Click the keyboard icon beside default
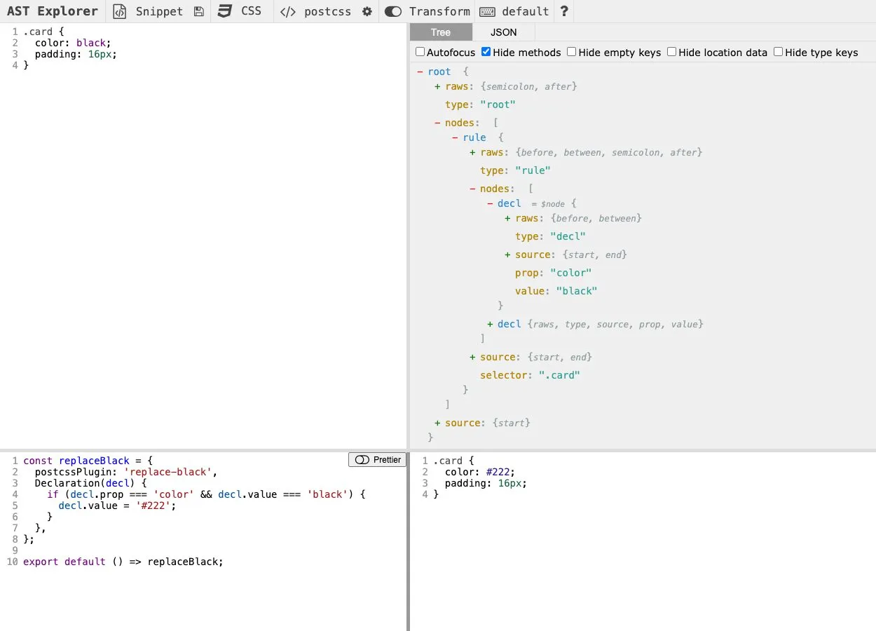 (x=488, y=11)
